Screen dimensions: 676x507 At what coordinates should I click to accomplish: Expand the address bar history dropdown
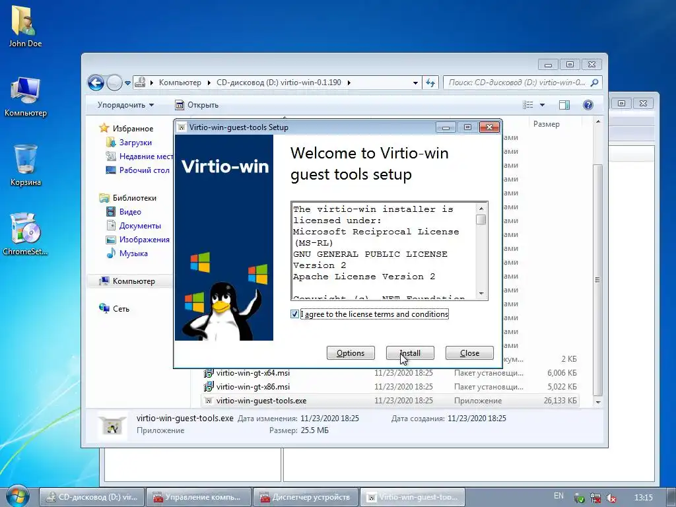pyautogui.click(x=415, y=83)
